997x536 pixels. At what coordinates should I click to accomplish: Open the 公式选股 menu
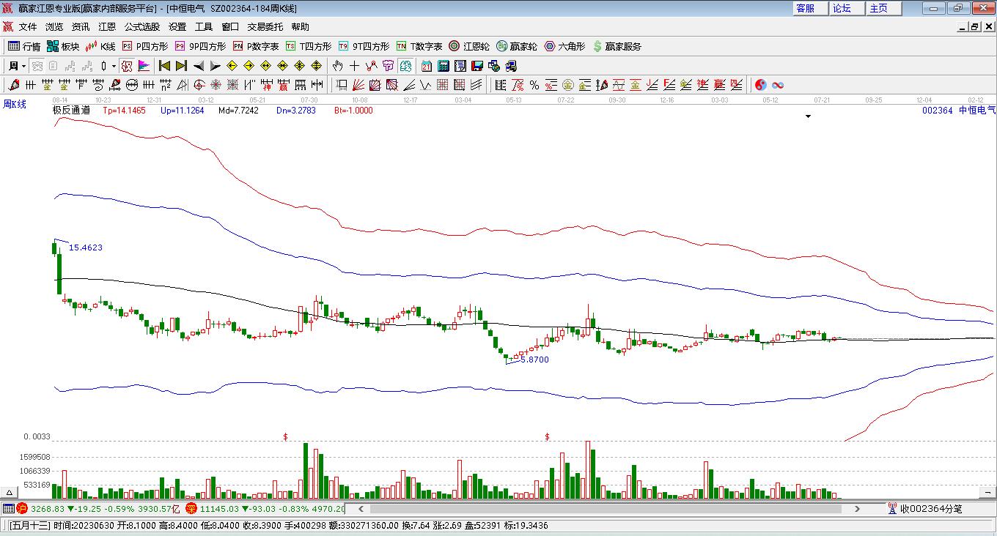click(x=141, y=27)
